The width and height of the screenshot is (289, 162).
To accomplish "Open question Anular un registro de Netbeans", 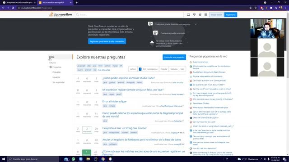I will pyautogui.click(x=141, y=140).
